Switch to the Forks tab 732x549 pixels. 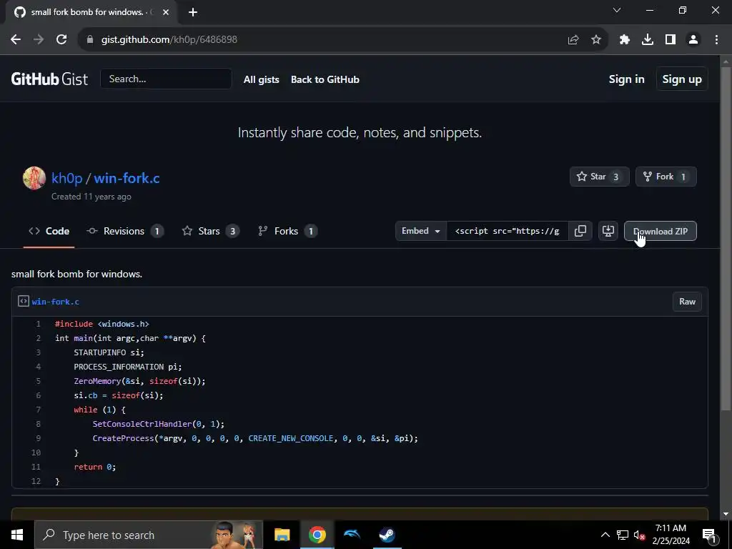(x=287, y=231)
